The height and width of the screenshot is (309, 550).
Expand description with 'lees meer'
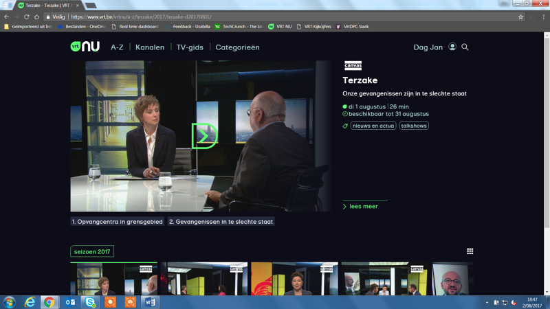click(361, 206)
